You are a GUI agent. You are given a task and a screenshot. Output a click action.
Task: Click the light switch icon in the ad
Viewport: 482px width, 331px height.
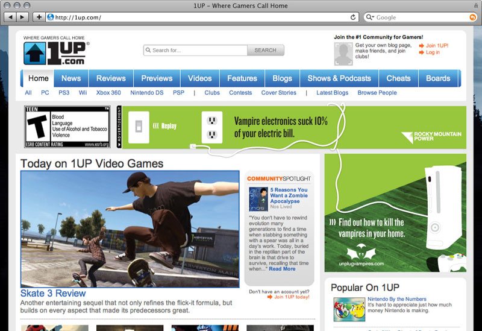point(139,127)
